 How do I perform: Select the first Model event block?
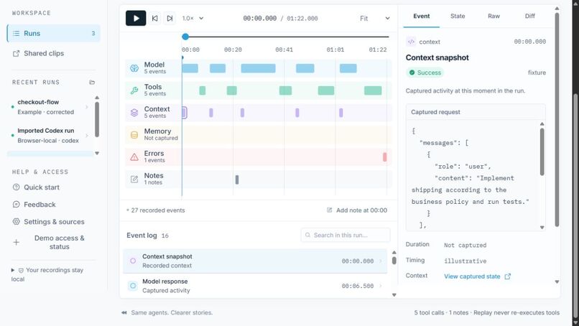click(190, 68)
